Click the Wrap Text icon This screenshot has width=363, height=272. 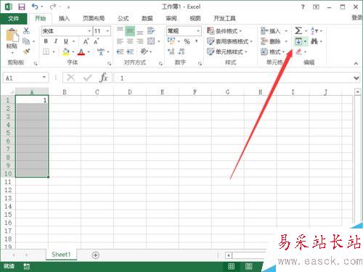tap(151, 30)
